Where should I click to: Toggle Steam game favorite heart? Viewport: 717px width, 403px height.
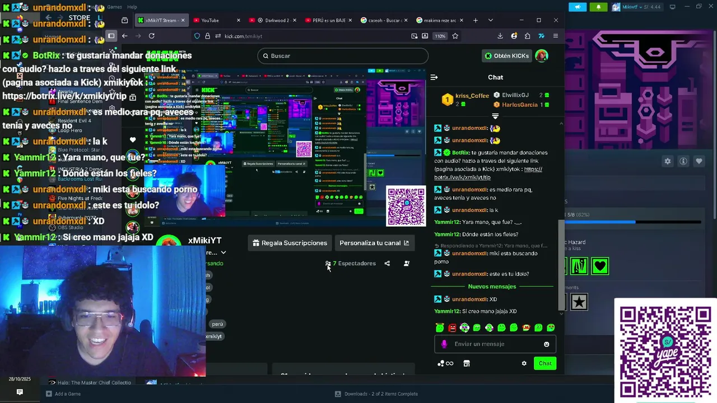pyautogui.click(x=699, y=161)
